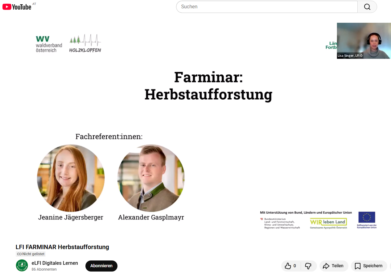This screenshot has width=391, height=274.
Task: Toggle a like on the video
Action: [290, 266]
